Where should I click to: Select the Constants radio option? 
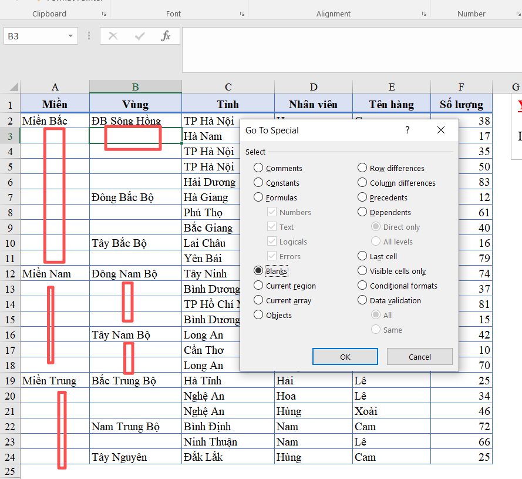click(258, 183)
